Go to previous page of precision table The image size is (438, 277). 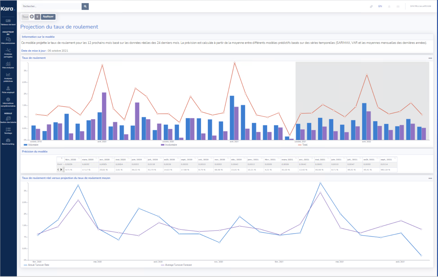coord(58,170)
